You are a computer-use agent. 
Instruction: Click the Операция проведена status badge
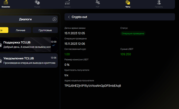[x=133, y=33]
